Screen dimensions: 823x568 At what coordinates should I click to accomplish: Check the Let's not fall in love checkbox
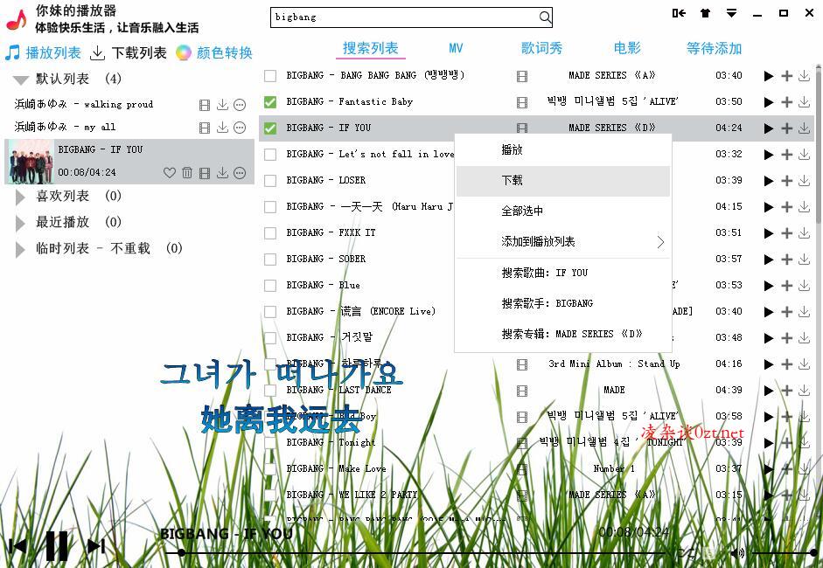click(270, 154)
